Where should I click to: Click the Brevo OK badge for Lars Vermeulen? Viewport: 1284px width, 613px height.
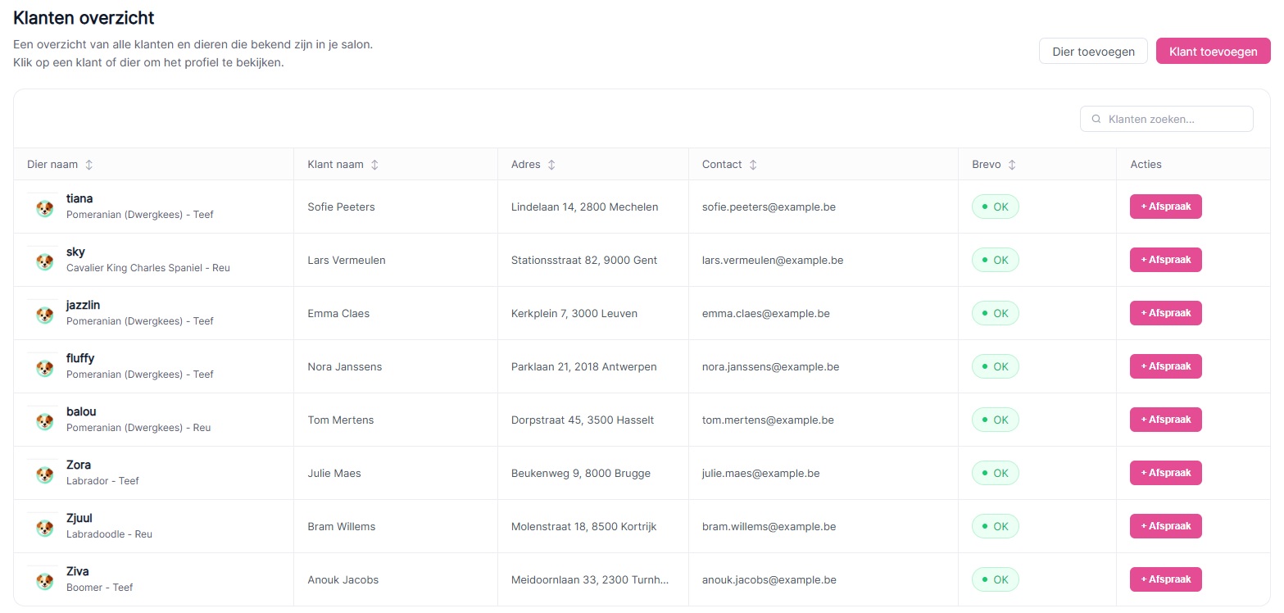tap(995, 260)
